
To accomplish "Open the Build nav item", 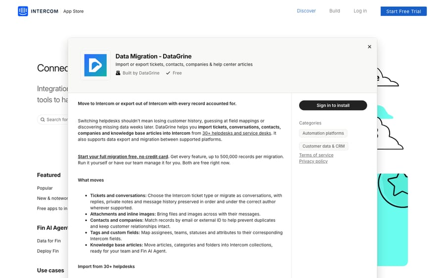I will tap(335, 11).
